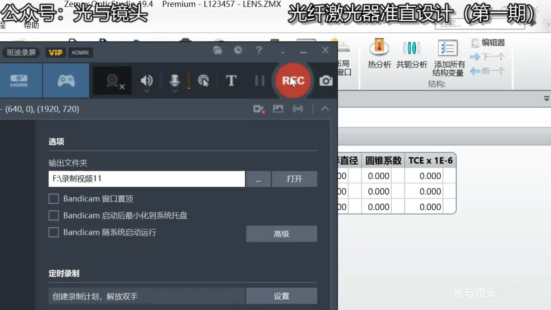This screenshot has width=551, height=310.
Task: Enable Bandicam 随系统启动运行 checkbox
Action: pos(54,232)
